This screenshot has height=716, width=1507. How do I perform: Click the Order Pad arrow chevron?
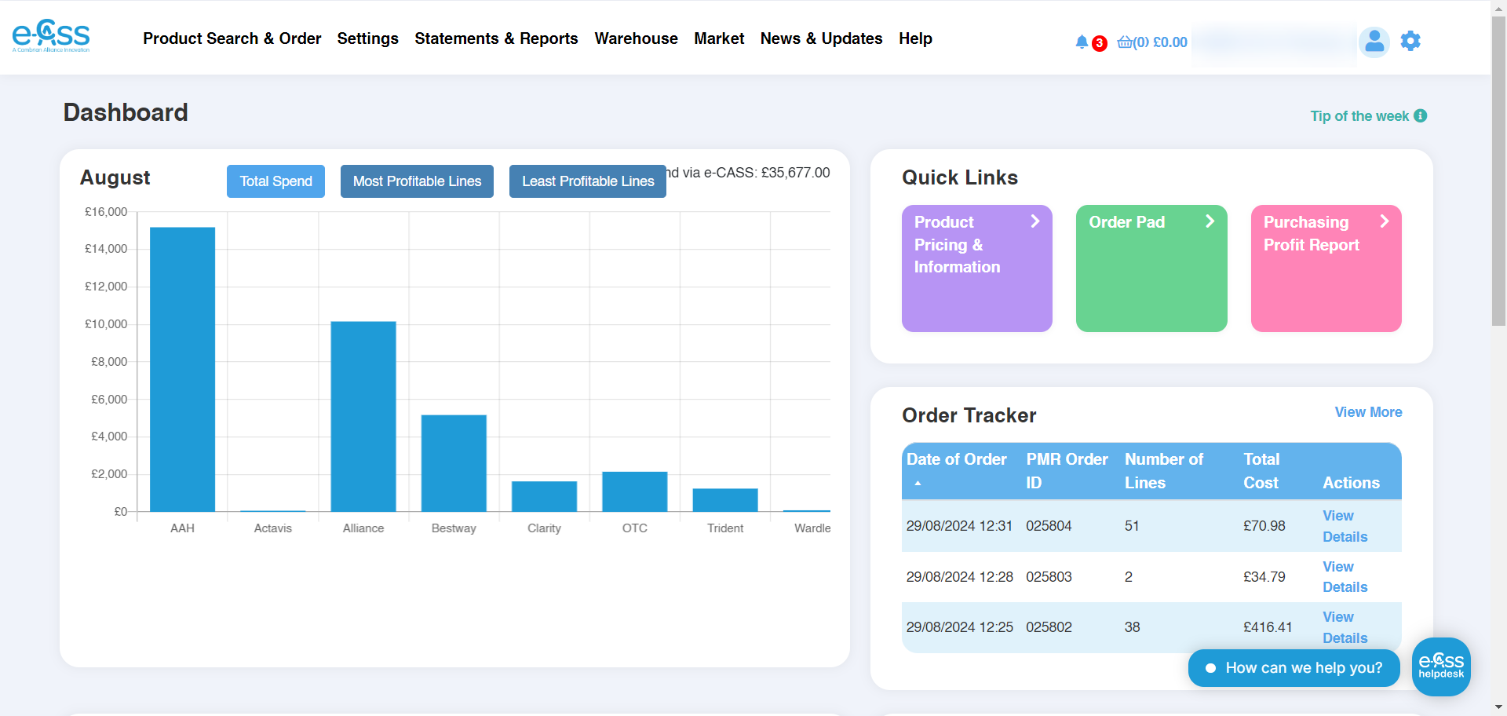[x=1210, y=222]
